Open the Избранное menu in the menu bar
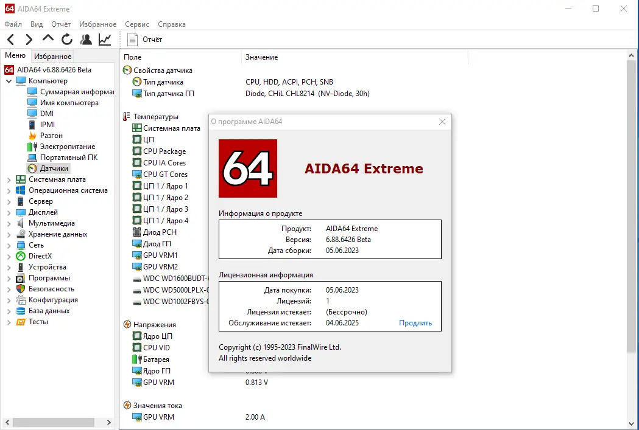Image resolution: width=639 pixels, height=430 pixels. [98, 24]
